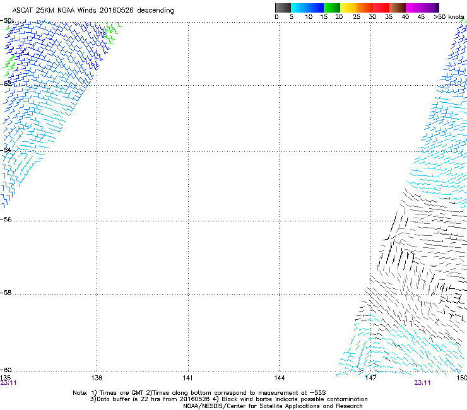Select the red 30–35 knots legend swatch
Screen dimensions: 467x410
[381, 8]
